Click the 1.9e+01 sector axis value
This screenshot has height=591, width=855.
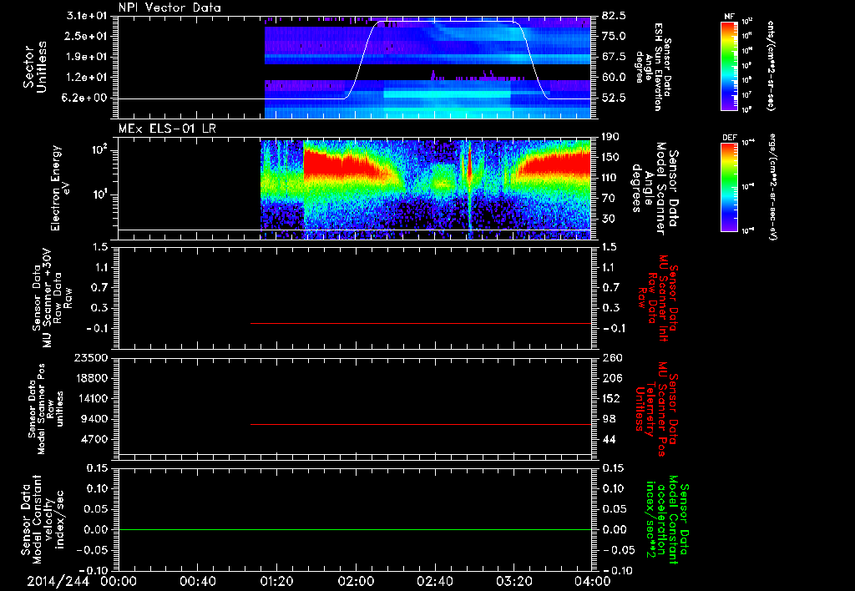pyautogui.click(x=87, y=57)
